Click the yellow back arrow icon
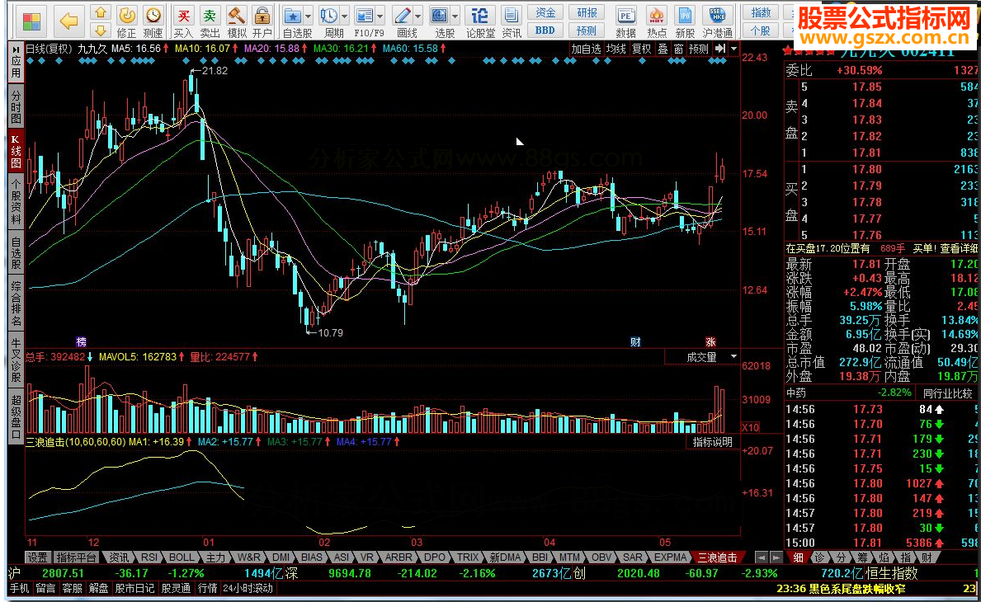981x602 pixels. 69,21
